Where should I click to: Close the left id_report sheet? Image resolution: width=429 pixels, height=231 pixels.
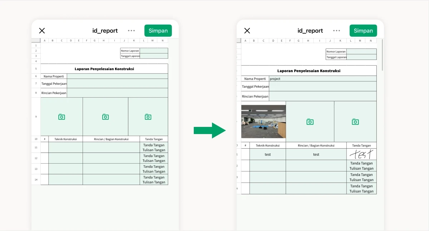pos(42,31)
